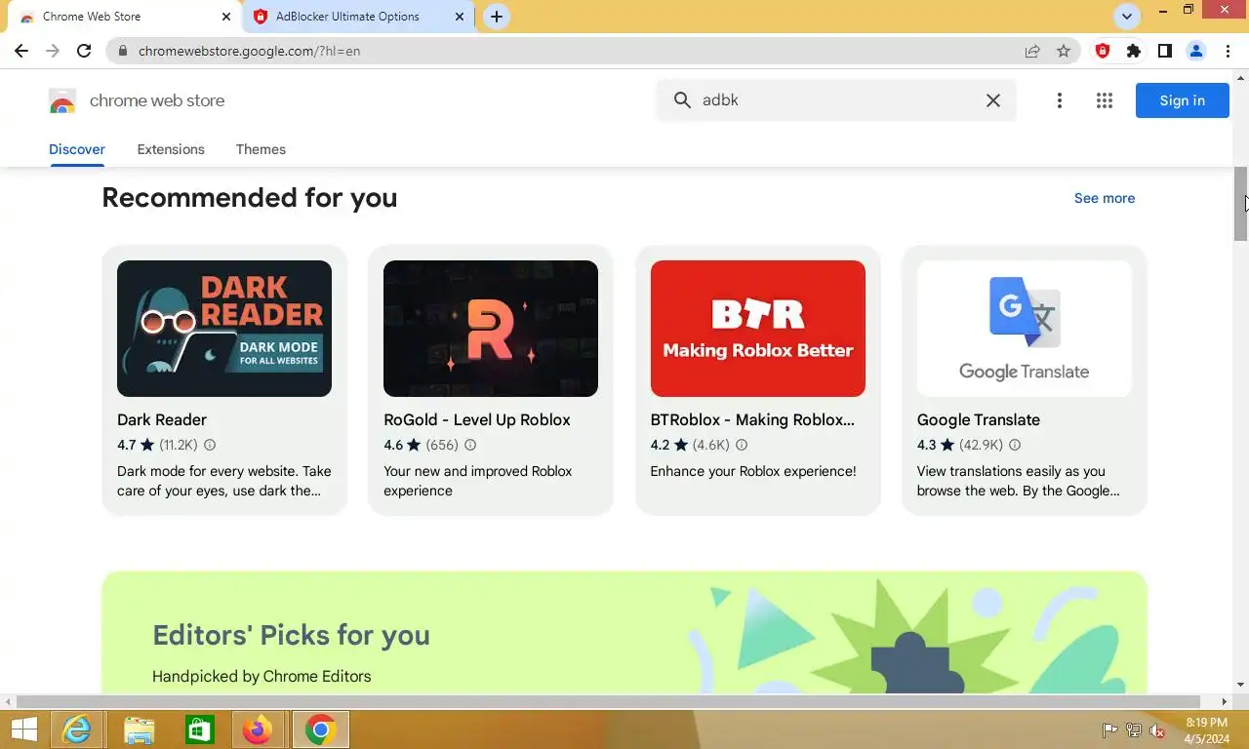The image size is (1249, 749).
Task: Open the web store more options dots
Action: (x=1059, y=100)
